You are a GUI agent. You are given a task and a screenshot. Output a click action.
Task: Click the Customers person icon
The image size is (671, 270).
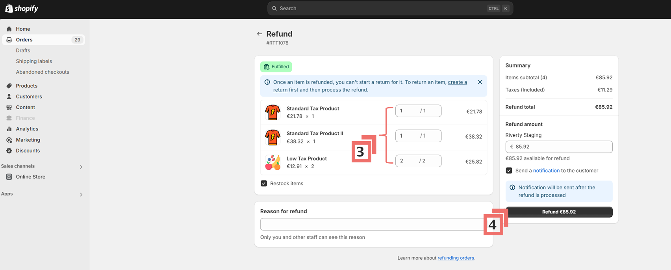(9, 97)
